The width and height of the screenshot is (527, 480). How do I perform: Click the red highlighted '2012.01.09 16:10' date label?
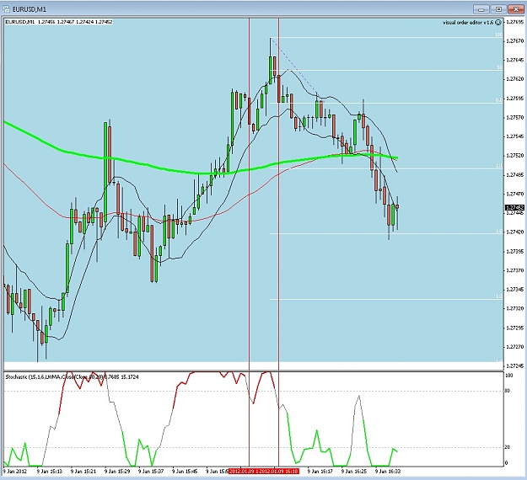[280, 472]
